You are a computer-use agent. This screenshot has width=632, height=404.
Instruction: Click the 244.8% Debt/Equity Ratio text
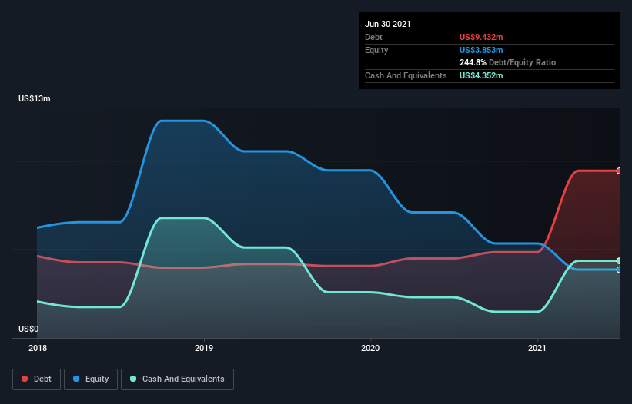point(508,62)
